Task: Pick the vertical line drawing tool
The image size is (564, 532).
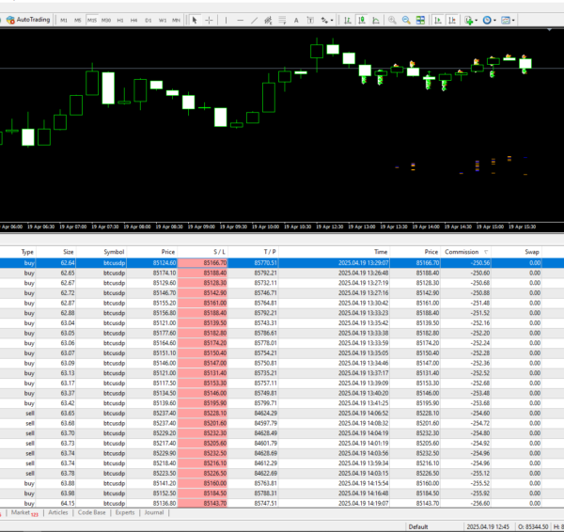Action: (x=227, y=19)
